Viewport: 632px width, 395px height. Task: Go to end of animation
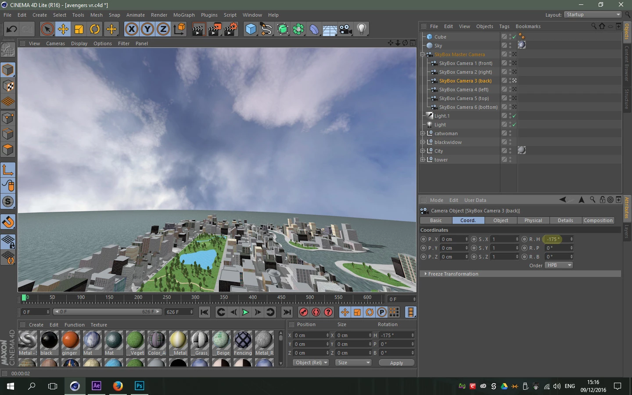287,312
